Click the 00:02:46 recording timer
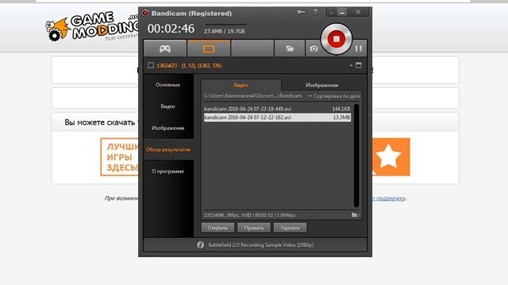Screen dimensions: 508x285 click(171, 28)
